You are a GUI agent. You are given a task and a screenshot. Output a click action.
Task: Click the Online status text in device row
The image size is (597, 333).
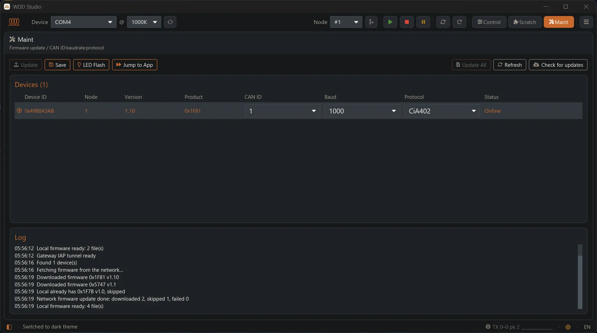(x=493, y=111)
